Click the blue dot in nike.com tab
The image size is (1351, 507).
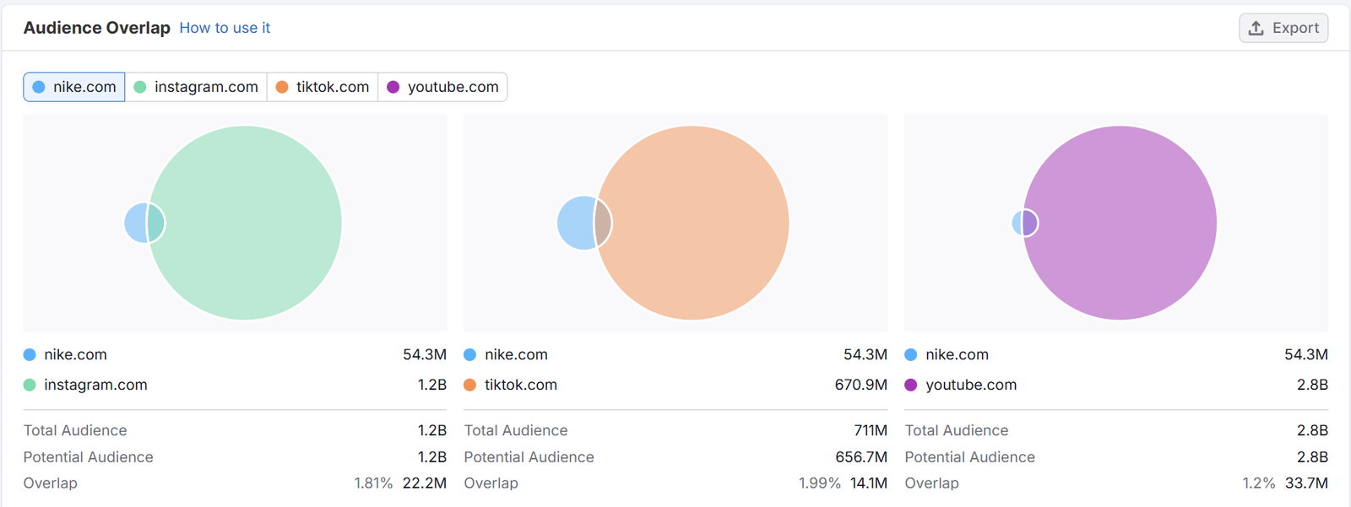pyautogui.click(x=39, y=87)
